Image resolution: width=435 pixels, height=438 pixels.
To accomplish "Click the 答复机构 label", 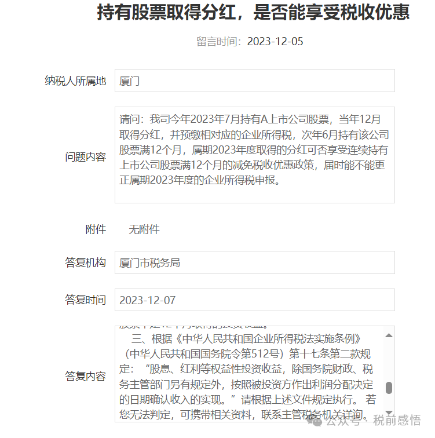I will point(86,262).
